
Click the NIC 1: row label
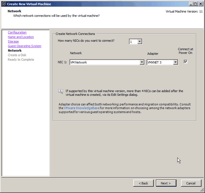tap(62, 62)
